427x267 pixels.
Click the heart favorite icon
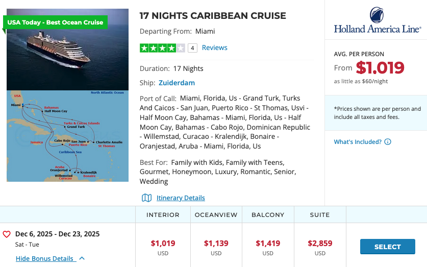(x=7, y=234)
